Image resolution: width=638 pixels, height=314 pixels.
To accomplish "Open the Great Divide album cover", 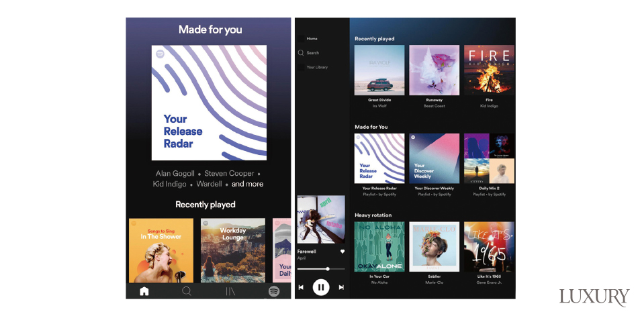I will coord(379,70).
